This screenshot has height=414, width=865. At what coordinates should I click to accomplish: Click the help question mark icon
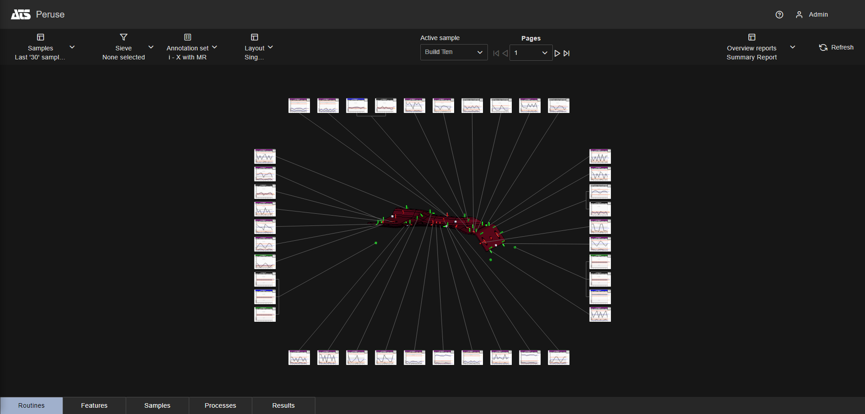pyautogui.click(x=779, y=15)
